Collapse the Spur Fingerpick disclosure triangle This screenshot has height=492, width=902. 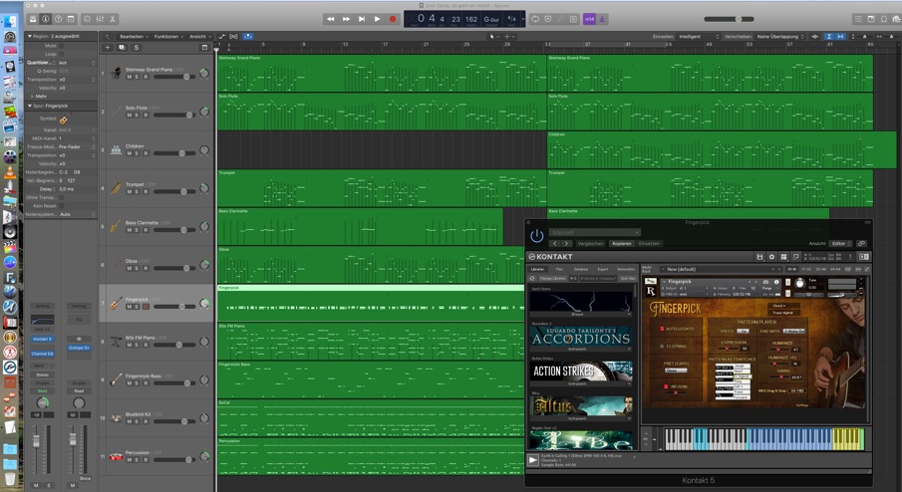tap(30, 106)
